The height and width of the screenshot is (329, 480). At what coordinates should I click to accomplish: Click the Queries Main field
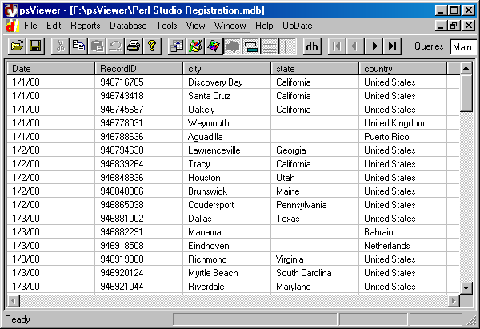click(462, 47)
